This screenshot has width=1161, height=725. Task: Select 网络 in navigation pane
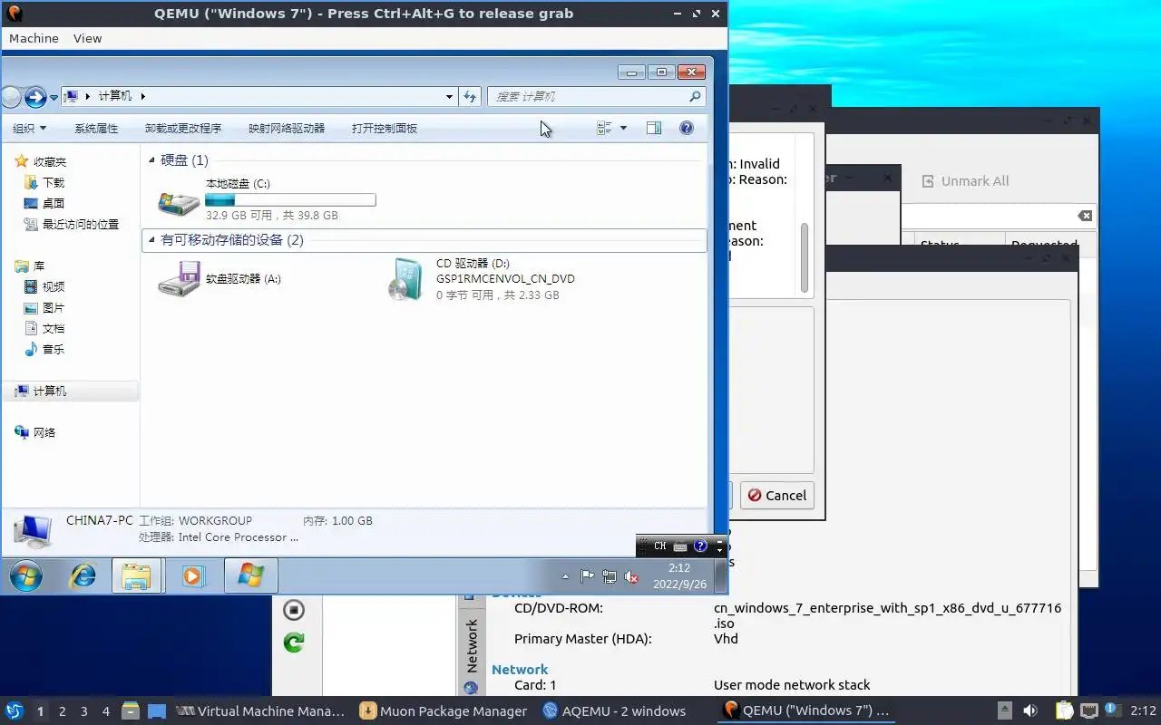(x=44, y=433)
